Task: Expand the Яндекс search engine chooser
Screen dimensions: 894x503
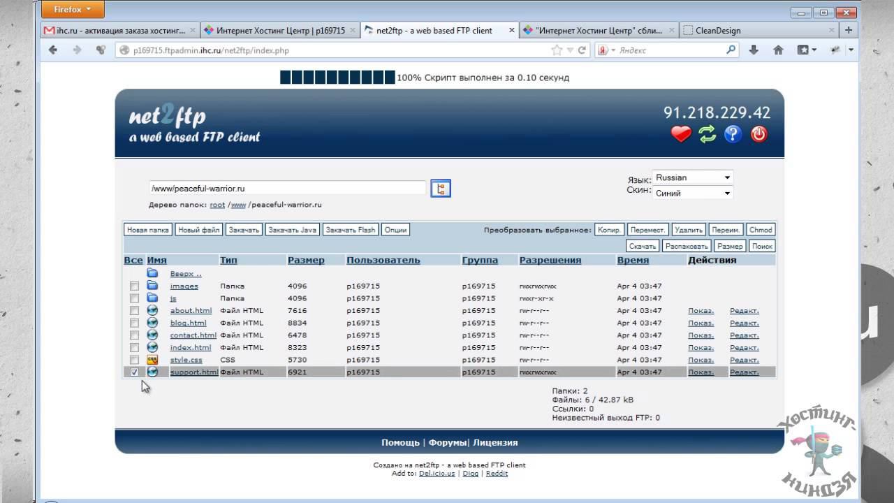Action: pos(605,50)
